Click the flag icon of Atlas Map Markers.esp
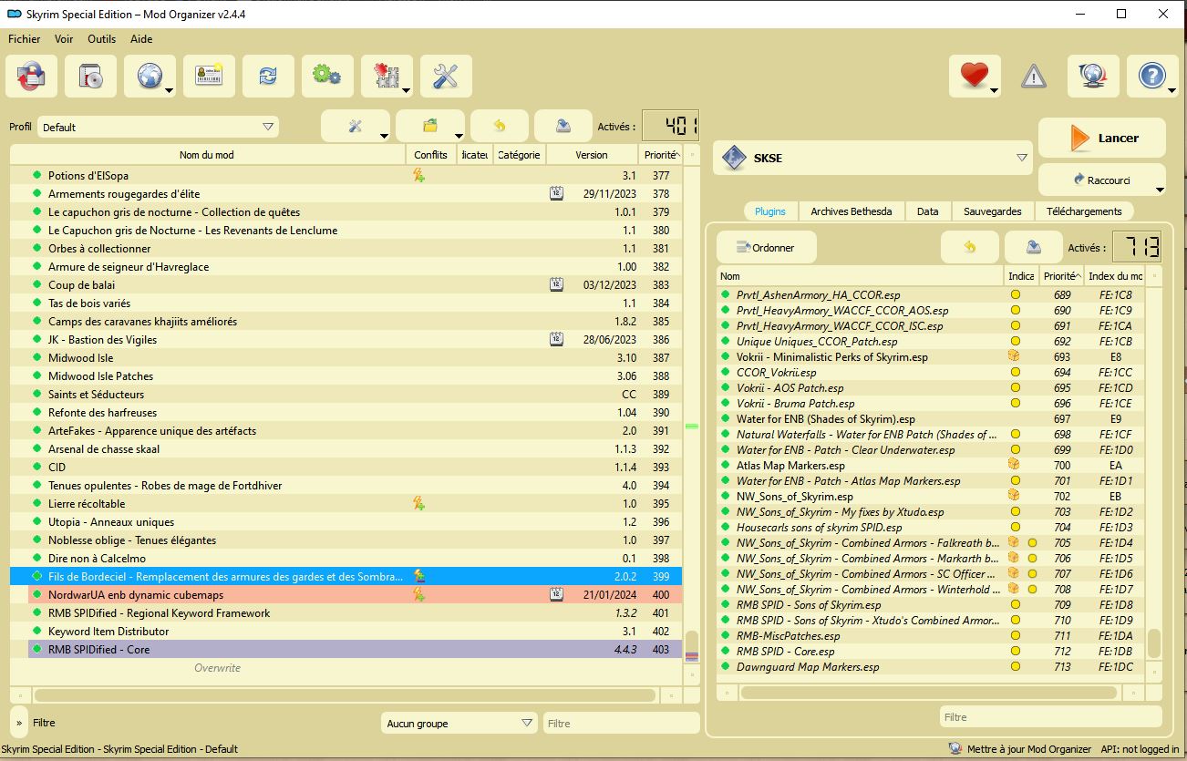The image size is (1187, 761). tap(1013, 465)
